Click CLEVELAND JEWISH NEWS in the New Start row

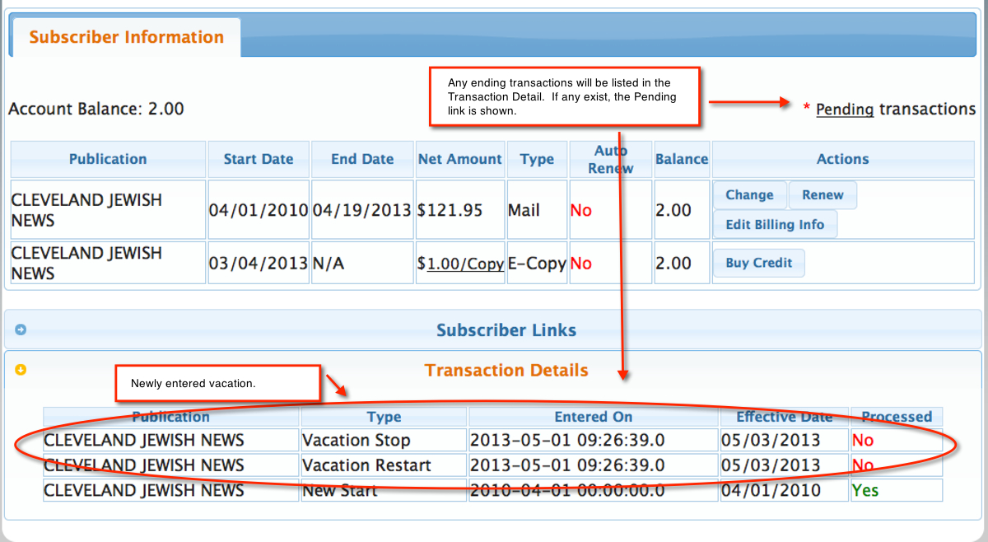[144, 491]
